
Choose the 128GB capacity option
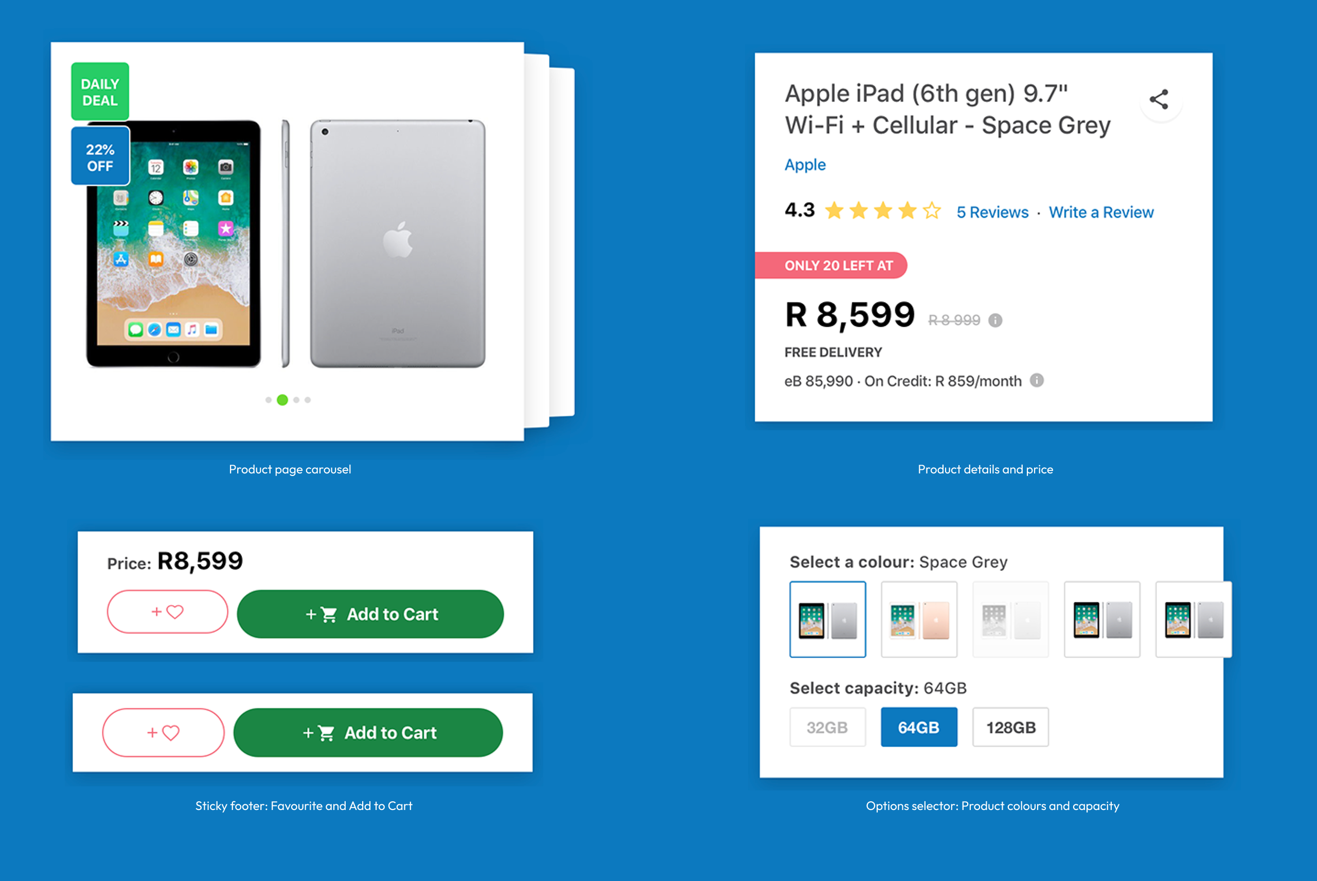pos(1010,727)
